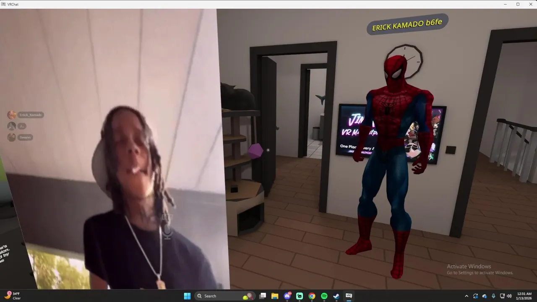Screen dimensions: 537x302
Task: Open the OneDrive cloud tray icon
Action: pyautogui.click(x=485, y=296)
